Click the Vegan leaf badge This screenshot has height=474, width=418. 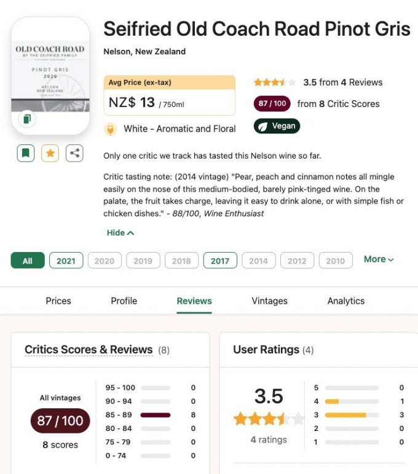click(x=277, y=126)
